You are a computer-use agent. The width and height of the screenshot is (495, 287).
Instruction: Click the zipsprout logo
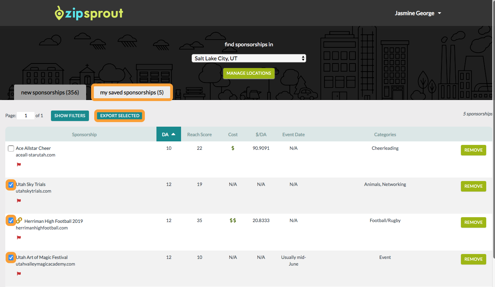pos(89,13)
